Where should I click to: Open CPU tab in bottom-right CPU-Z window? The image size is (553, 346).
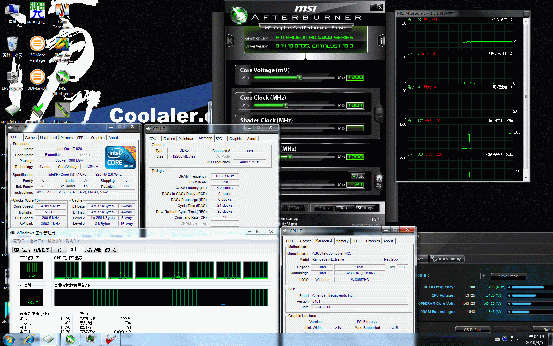pos(290,241)
